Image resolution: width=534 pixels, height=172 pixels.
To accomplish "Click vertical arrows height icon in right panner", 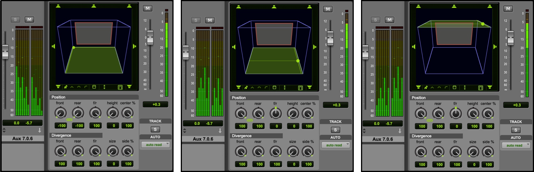I will [x=465, y=88].
